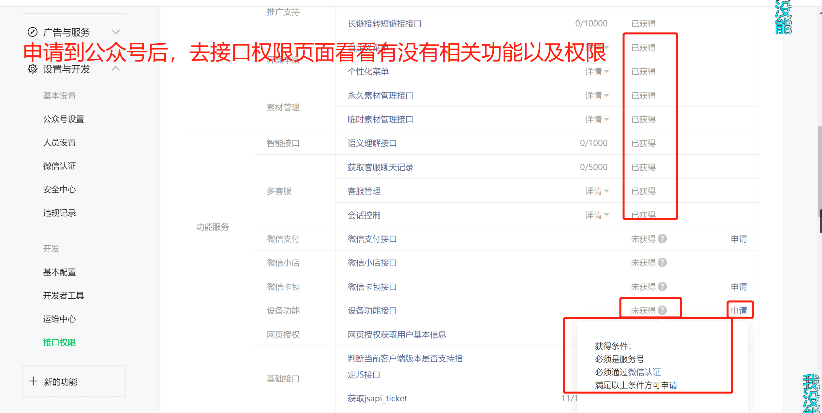
Task: Open 微信认证 from the sidebar
Action: tap(59, 166)
